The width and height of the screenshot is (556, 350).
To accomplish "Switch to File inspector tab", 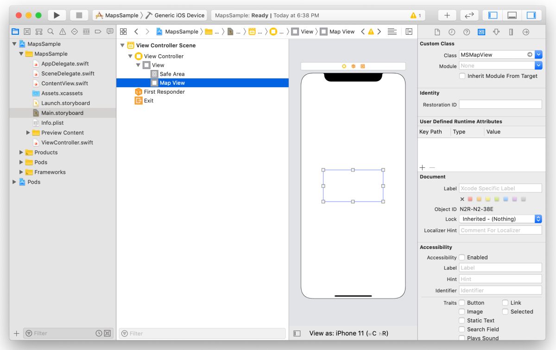I will coord(436,32).
